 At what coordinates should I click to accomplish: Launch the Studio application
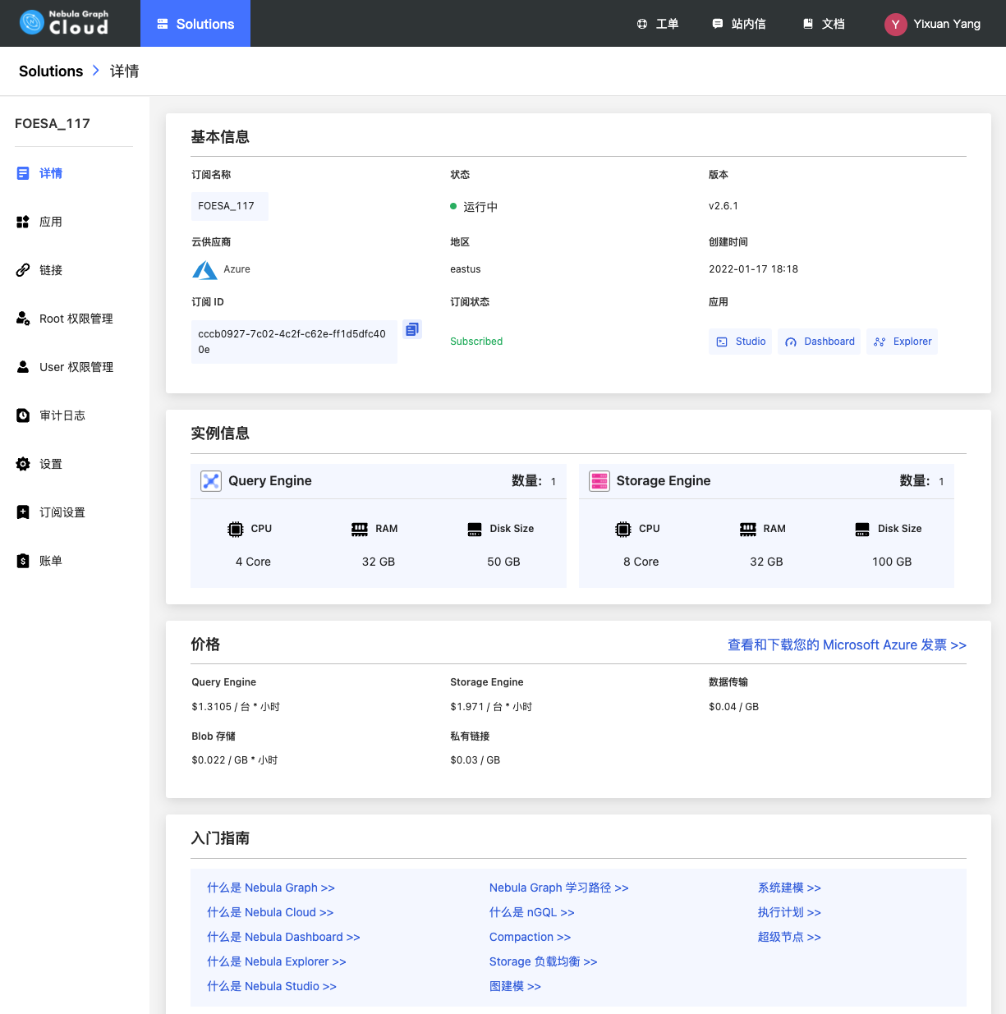(x=741, y=342)
